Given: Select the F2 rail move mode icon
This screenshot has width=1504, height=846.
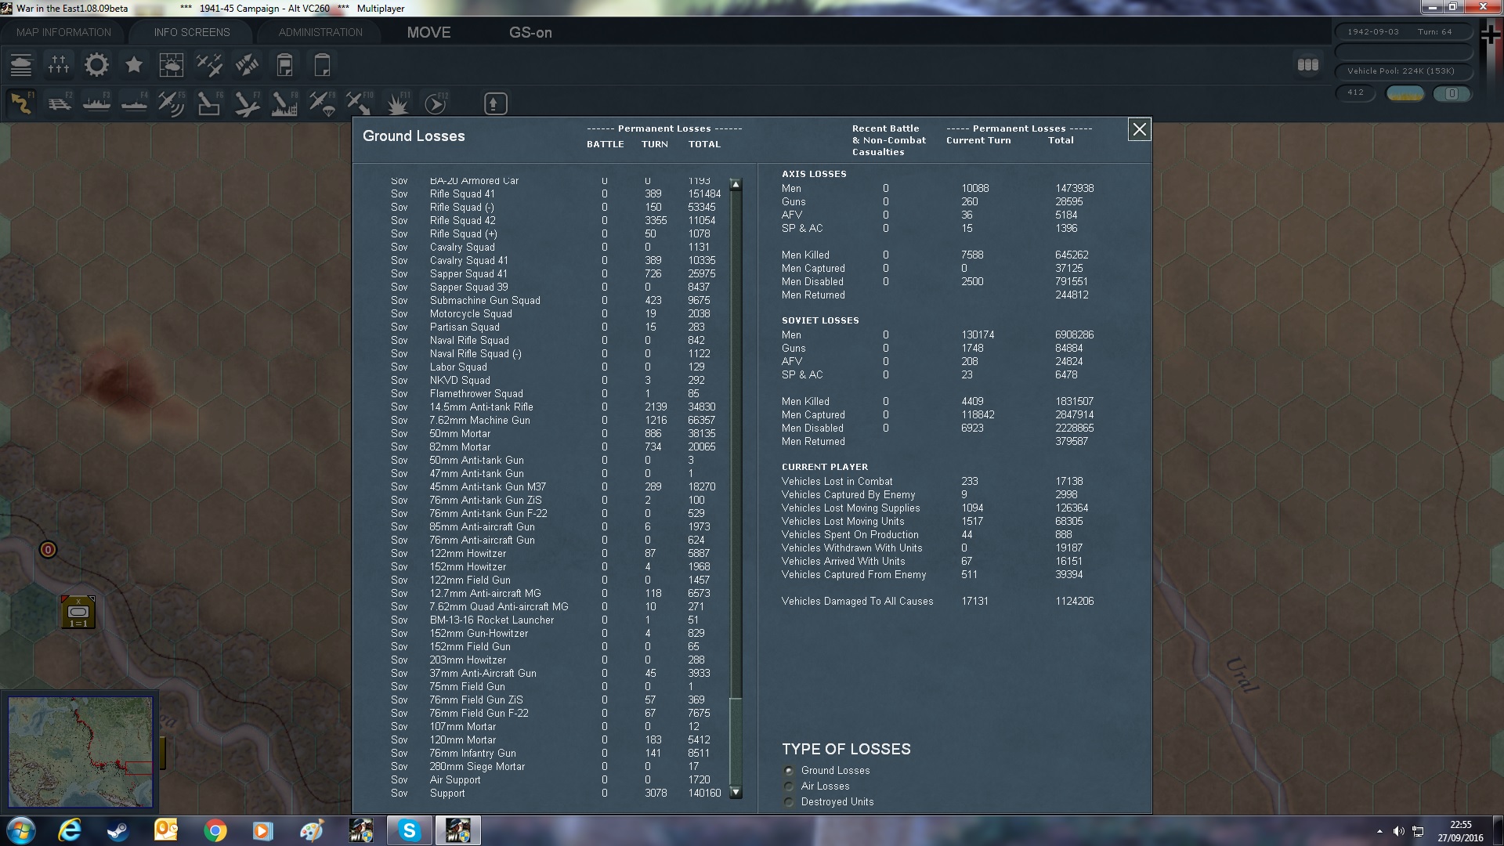Looking at the screenshot, I should [x=60, y=103].
